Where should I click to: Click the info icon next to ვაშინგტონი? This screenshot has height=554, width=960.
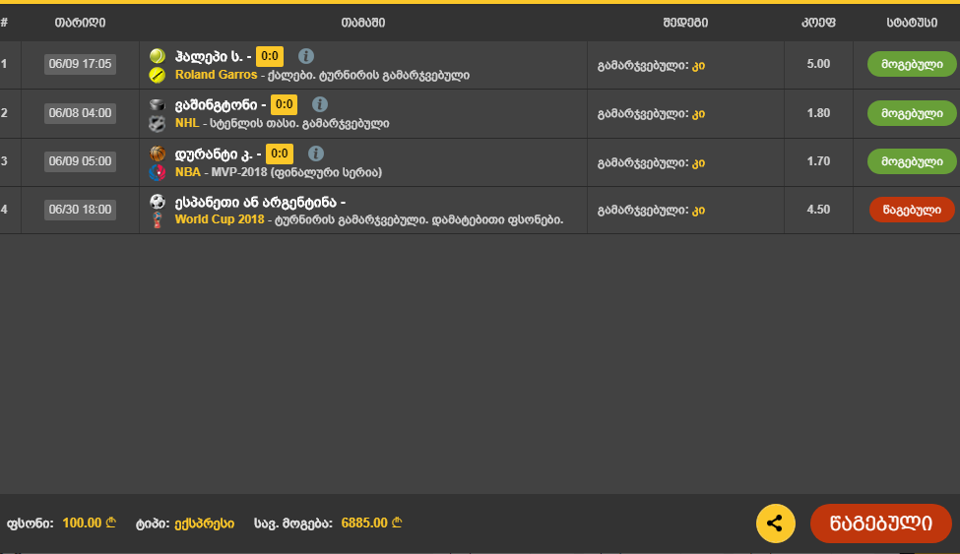click(320, 104)
